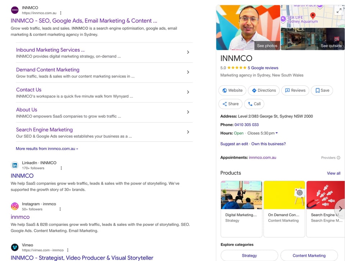Screen dimensions: 345x261
Task: Click the INNMCO purple favicon icon
Action: [x=15, y=10]
